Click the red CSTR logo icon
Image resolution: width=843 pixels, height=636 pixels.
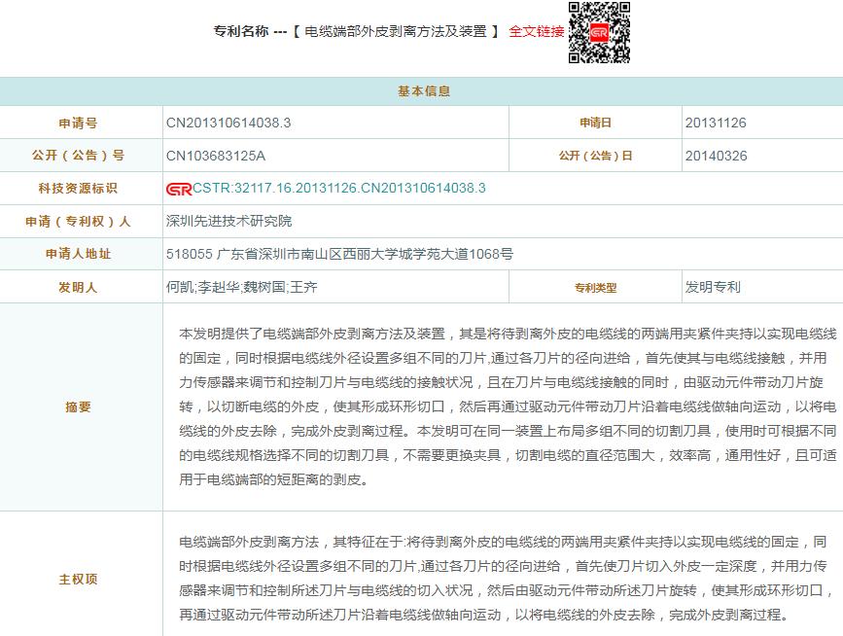179,189
